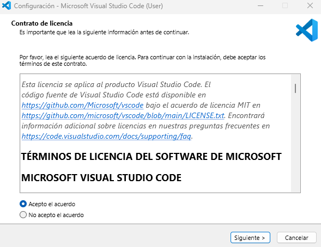Open the github.com/Microsoft/vscode link
The image size is (321, 247).
click(82, 105)
